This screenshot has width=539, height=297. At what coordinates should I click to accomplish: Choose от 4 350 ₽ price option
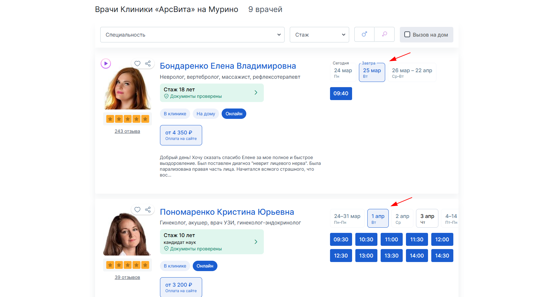point(181,135)
